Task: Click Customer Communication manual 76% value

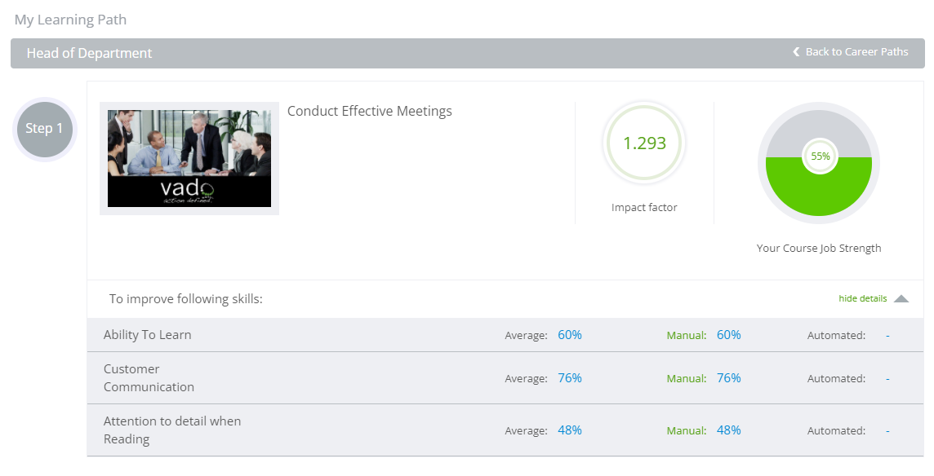Action: coord(728,378)
